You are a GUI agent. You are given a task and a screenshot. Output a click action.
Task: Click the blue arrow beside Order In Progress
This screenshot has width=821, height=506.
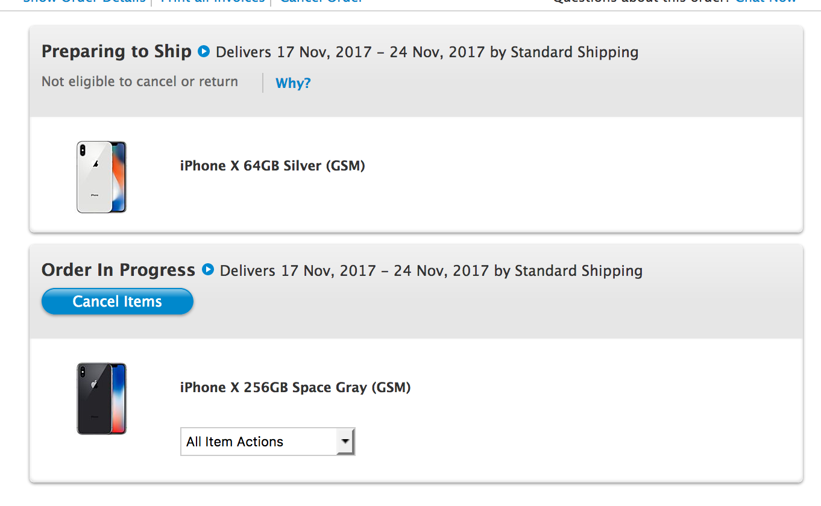pos(208,270)
